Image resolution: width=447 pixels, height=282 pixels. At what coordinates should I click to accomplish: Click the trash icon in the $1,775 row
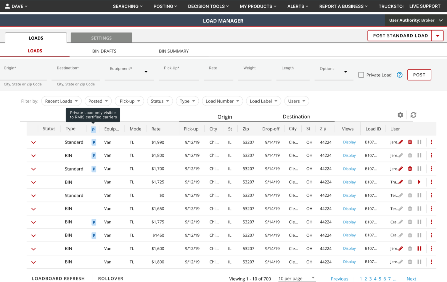[410, 222]
